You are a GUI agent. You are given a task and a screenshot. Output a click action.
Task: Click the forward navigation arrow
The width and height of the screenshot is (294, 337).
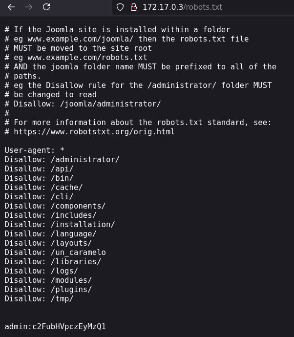(29, 7)
